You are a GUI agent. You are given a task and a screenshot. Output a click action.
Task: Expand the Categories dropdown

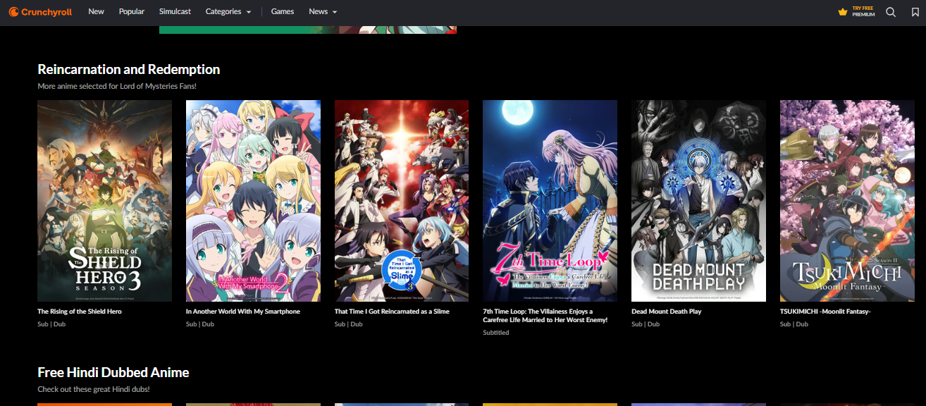coord(228,11)
